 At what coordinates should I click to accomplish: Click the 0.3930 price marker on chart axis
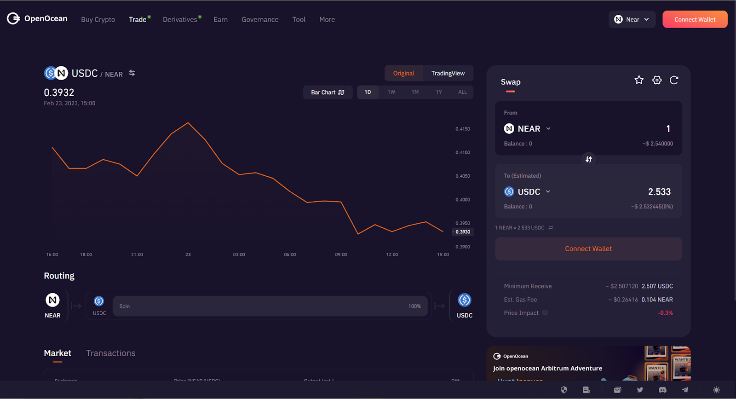[463, 232]
